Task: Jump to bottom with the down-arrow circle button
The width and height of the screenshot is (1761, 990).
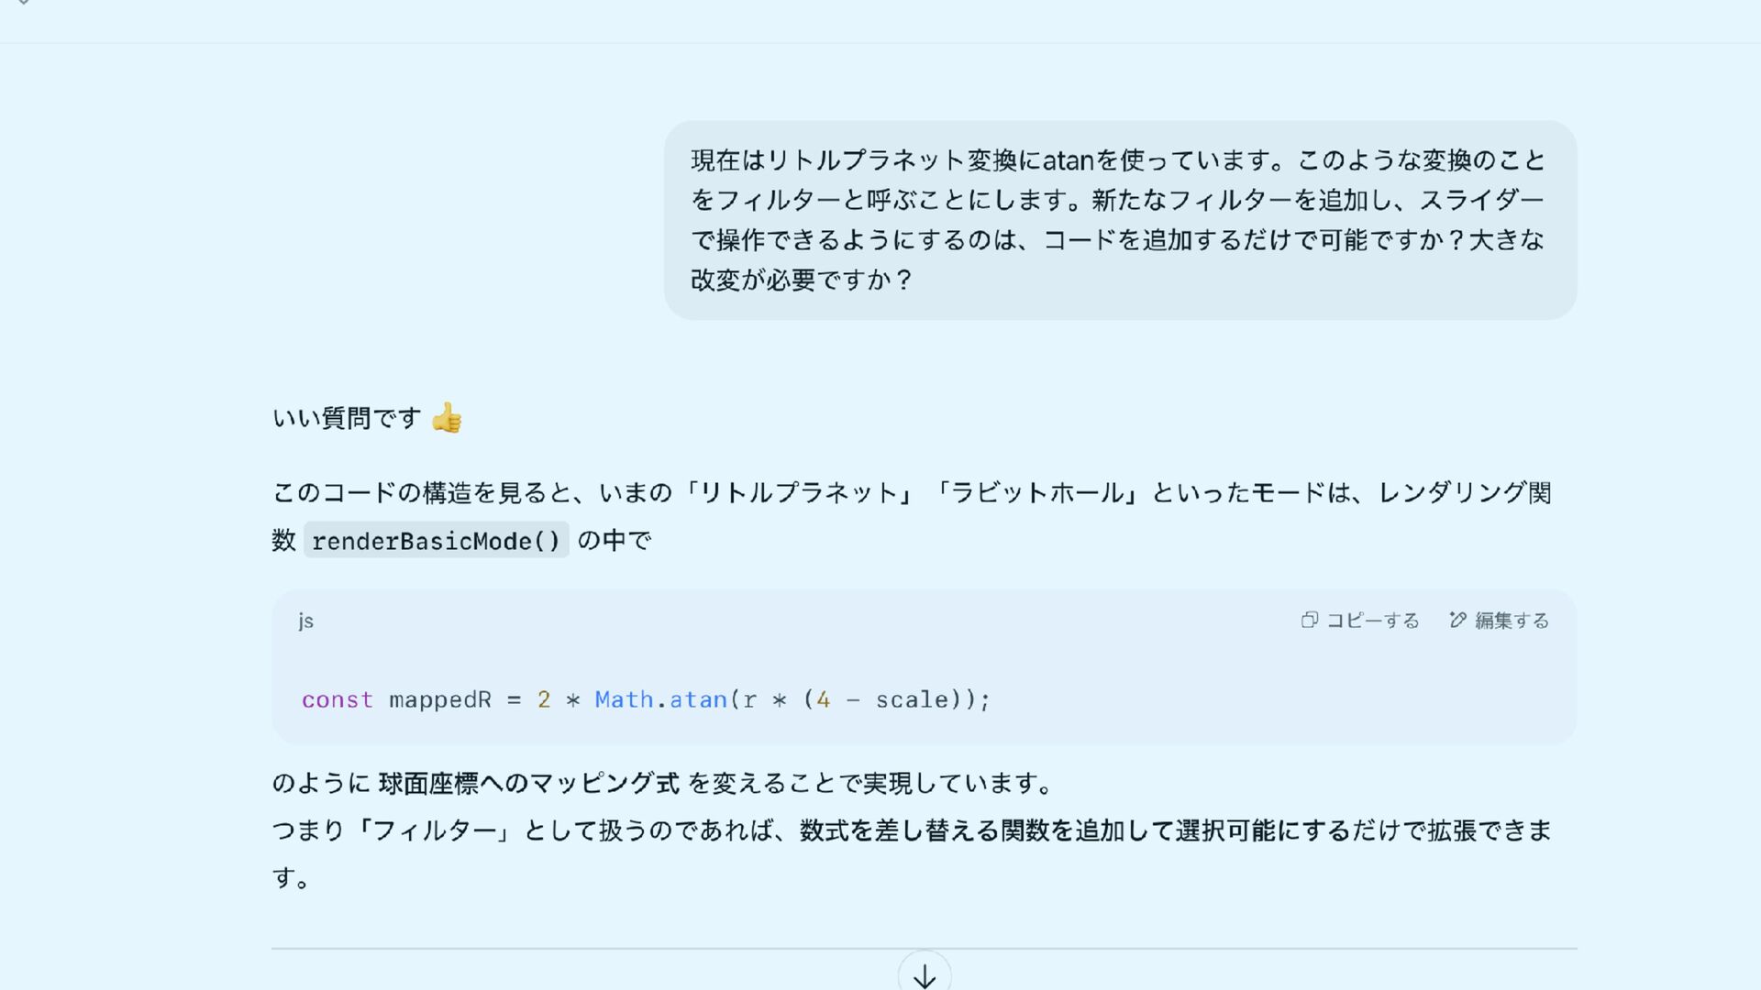Action: pos(925,974)
